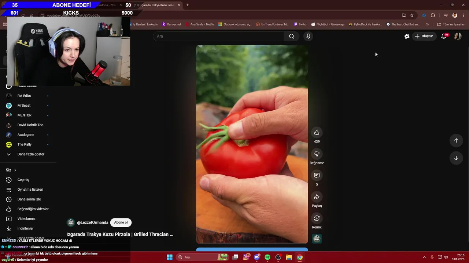Screen dimensions: 469x263
Task: Show more bookmarks with double chevron
Action: (x=427, y=24)
